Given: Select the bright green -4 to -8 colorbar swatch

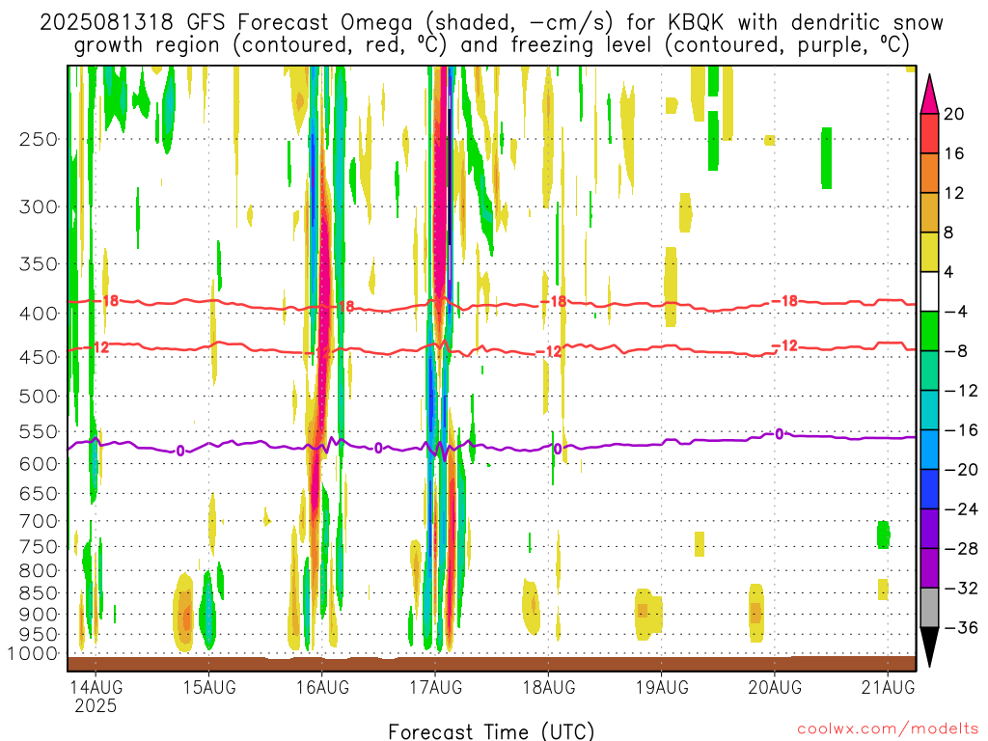Looking at the screenshot, I should tap(929, 332).
